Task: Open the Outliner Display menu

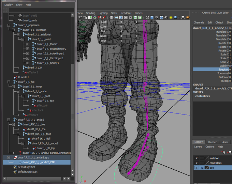Action: pyautogui.click(x=9, y=5)
